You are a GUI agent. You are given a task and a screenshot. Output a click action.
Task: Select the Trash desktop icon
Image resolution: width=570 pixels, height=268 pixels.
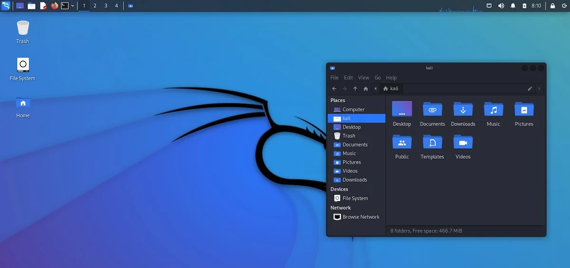point(23,32)
